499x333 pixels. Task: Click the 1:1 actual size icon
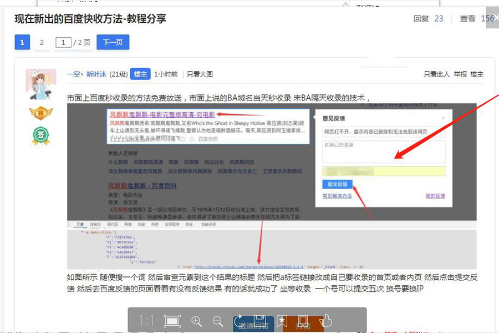(146, 321)
